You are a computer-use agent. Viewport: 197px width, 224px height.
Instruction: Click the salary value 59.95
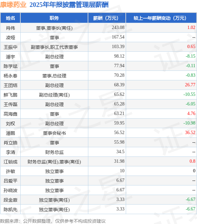[119, 123]
